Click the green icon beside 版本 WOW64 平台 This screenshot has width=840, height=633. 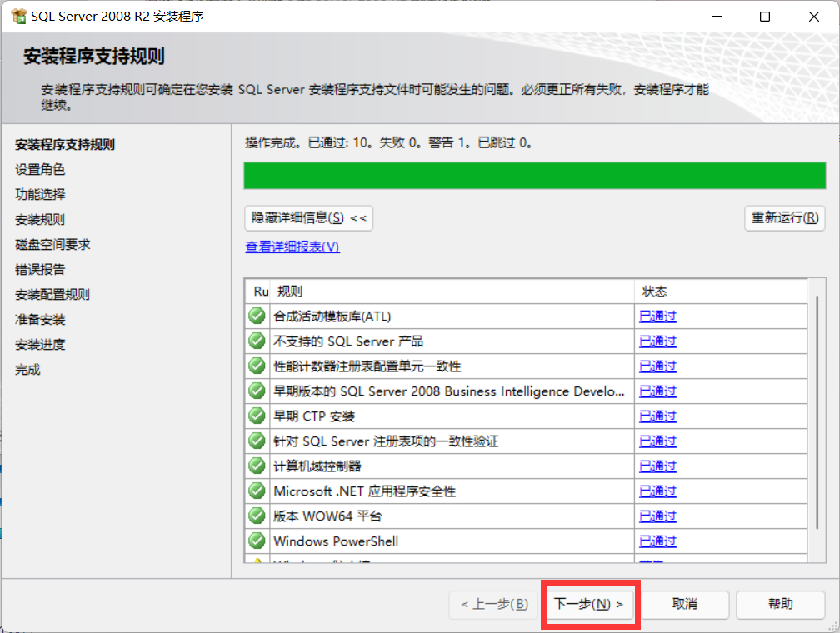257,516
